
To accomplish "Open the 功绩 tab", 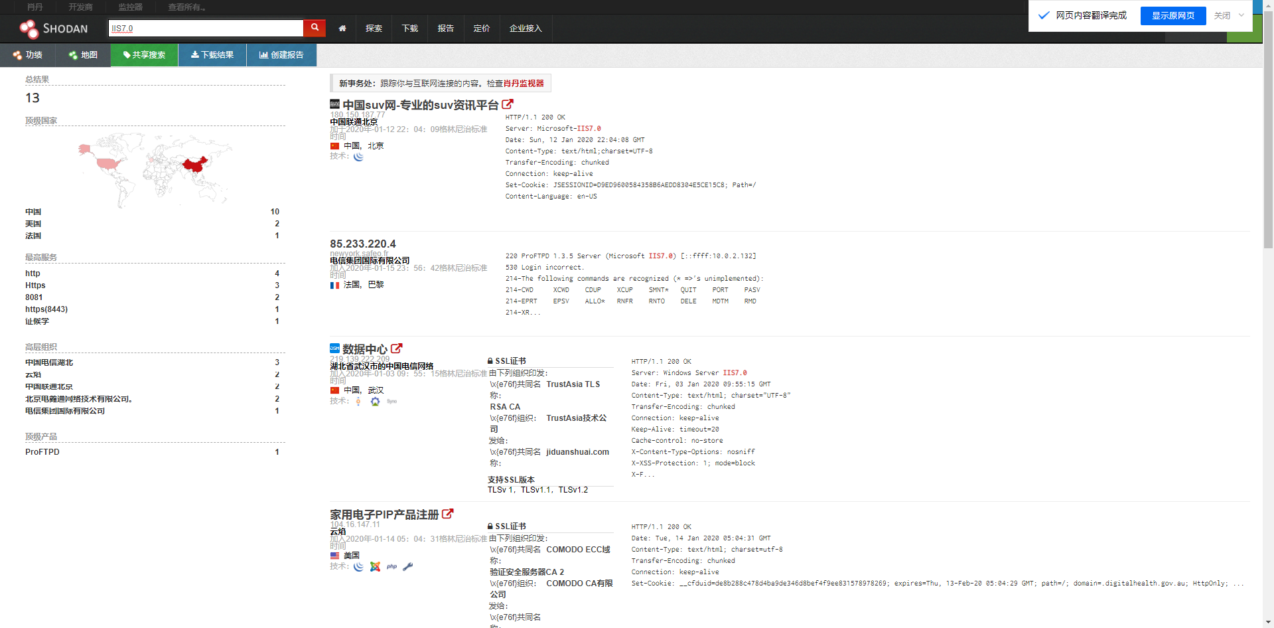I will click(27, 55).
